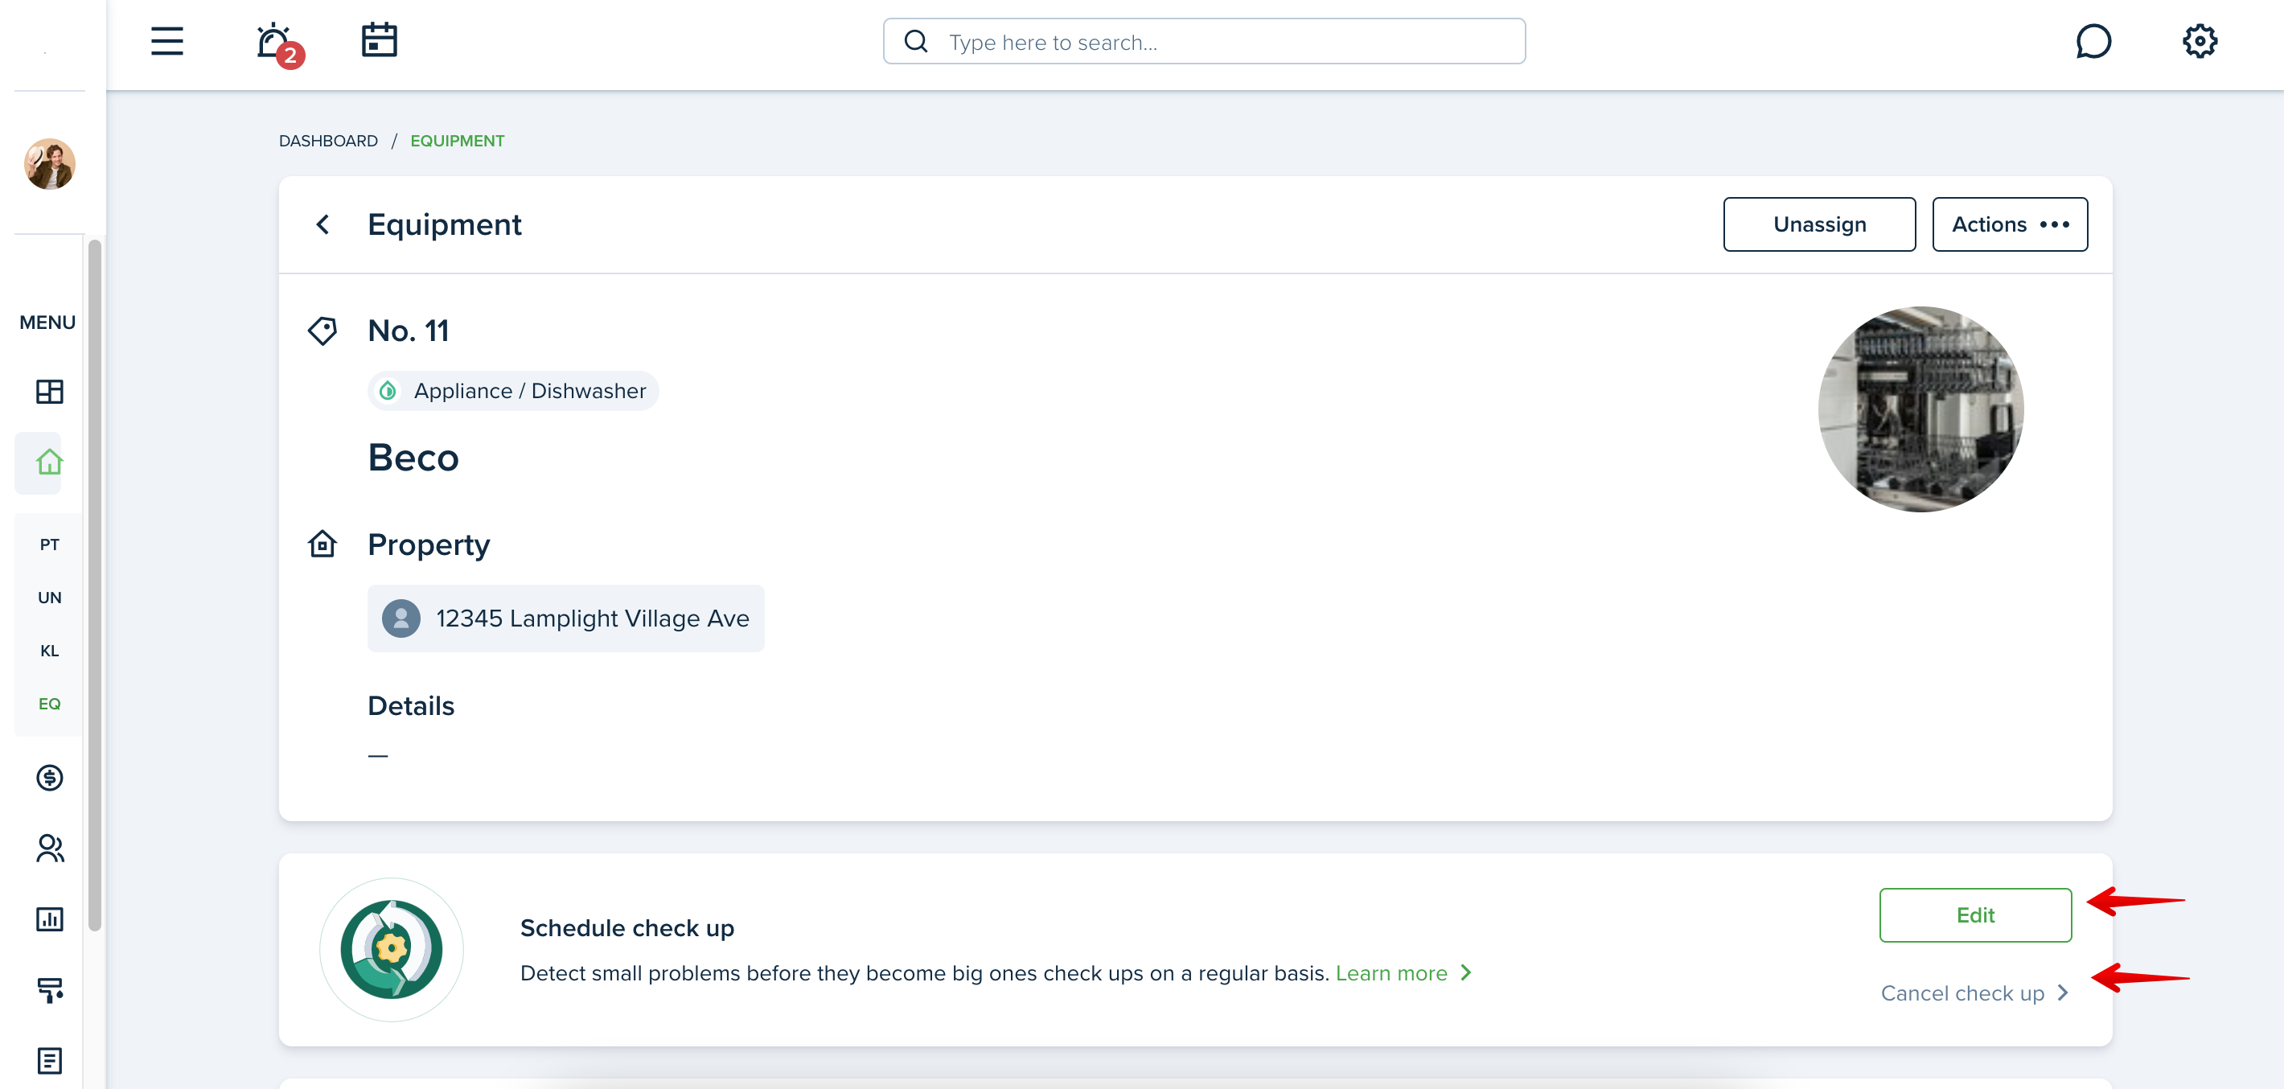This screenshot has height=1089, width=2284.
Task: Click the Schedule check up circular icon
Action: point(391,950)
